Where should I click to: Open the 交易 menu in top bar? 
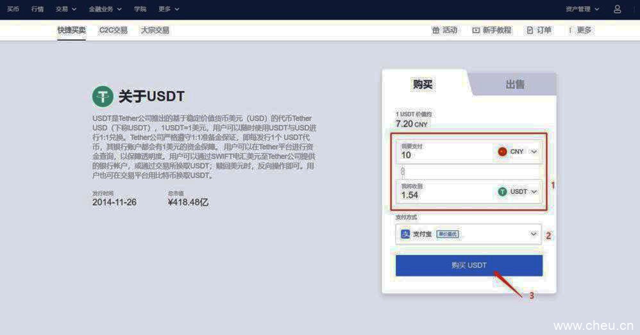[x=65, y=9]
